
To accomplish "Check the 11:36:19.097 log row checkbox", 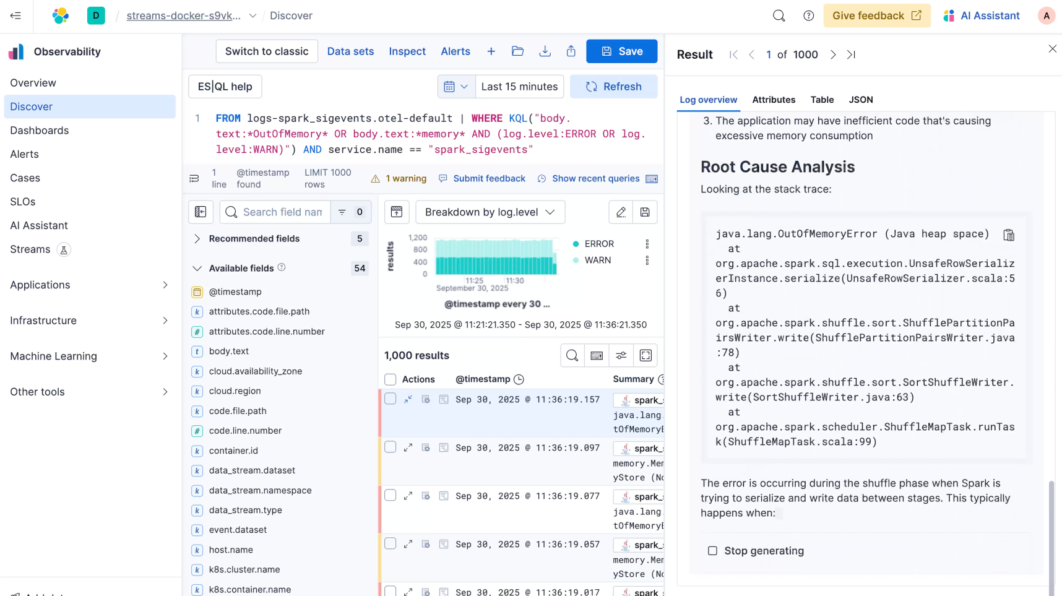I will (390, 447).
